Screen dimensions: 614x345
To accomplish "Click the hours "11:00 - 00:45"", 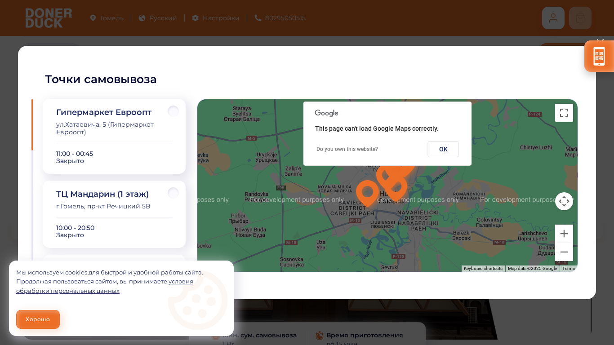I will (x=75, y=154).
